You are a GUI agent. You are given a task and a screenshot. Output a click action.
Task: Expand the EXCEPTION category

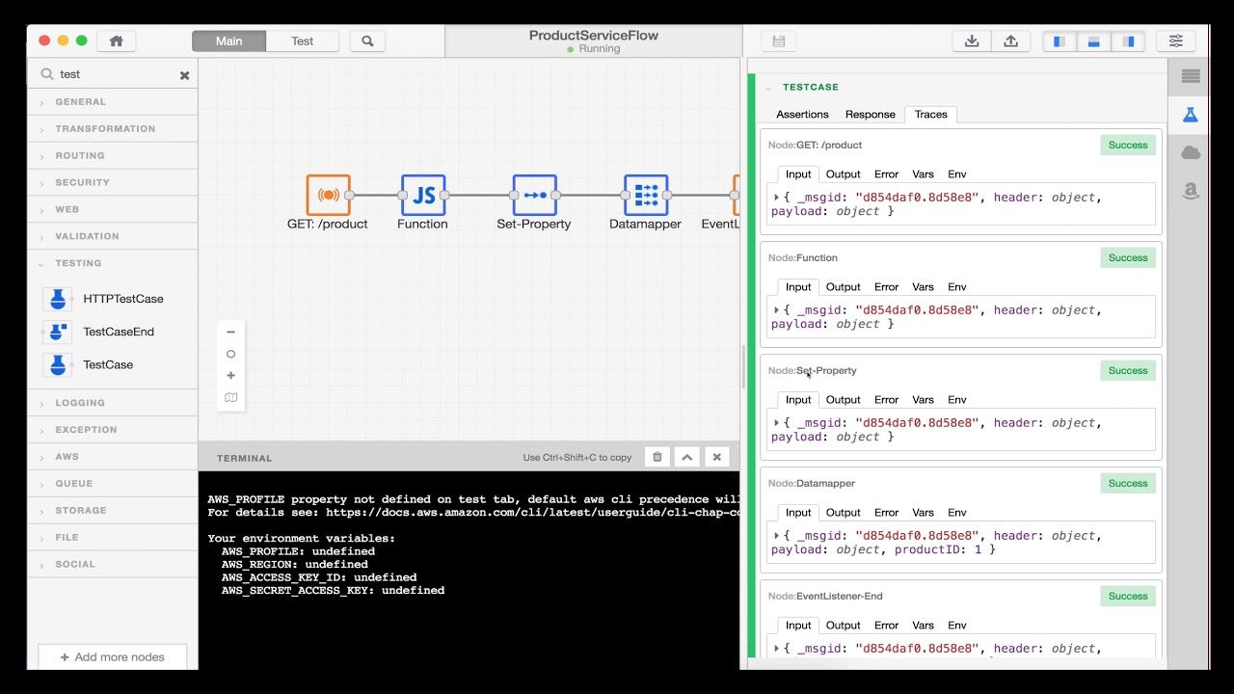(112, 431)
